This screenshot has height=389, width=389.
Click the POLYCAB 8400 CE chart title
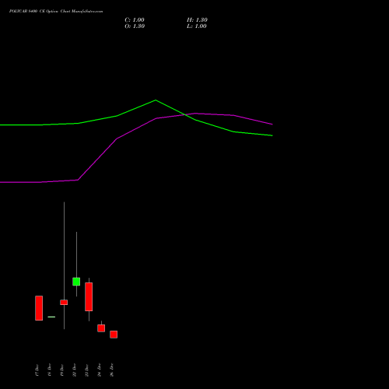coord(56,12)
